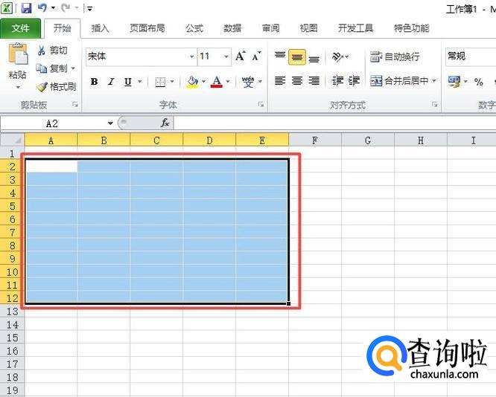Click the percent style button
Screen dimensions: 496x397
coord(479,82)
